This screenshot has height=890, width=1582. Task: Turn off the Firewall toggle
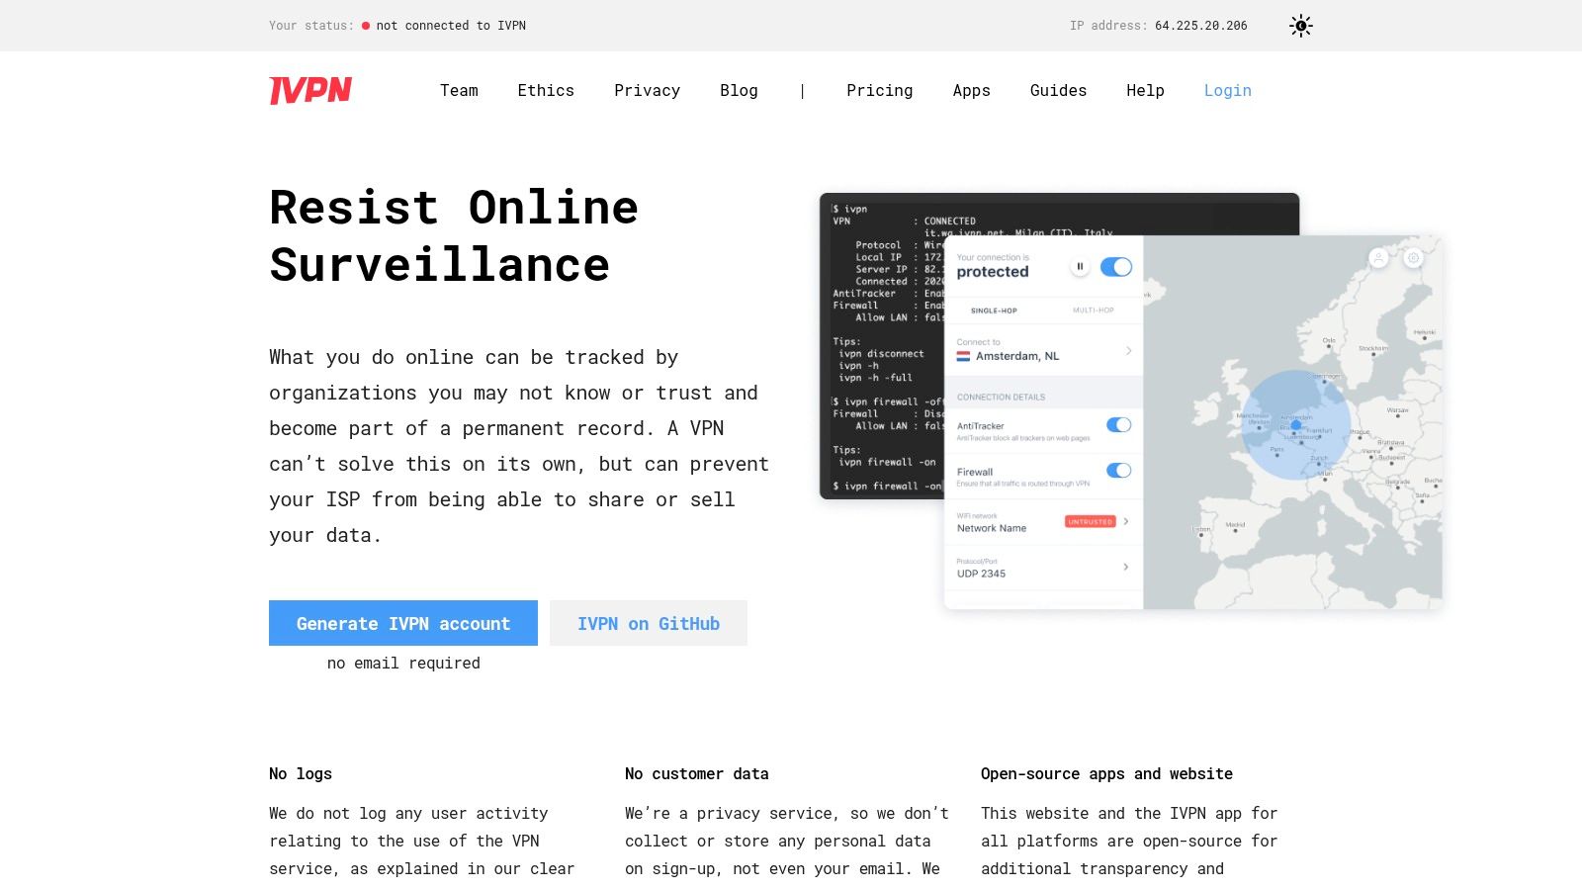pyautogui.click(x=1118, y=471)
